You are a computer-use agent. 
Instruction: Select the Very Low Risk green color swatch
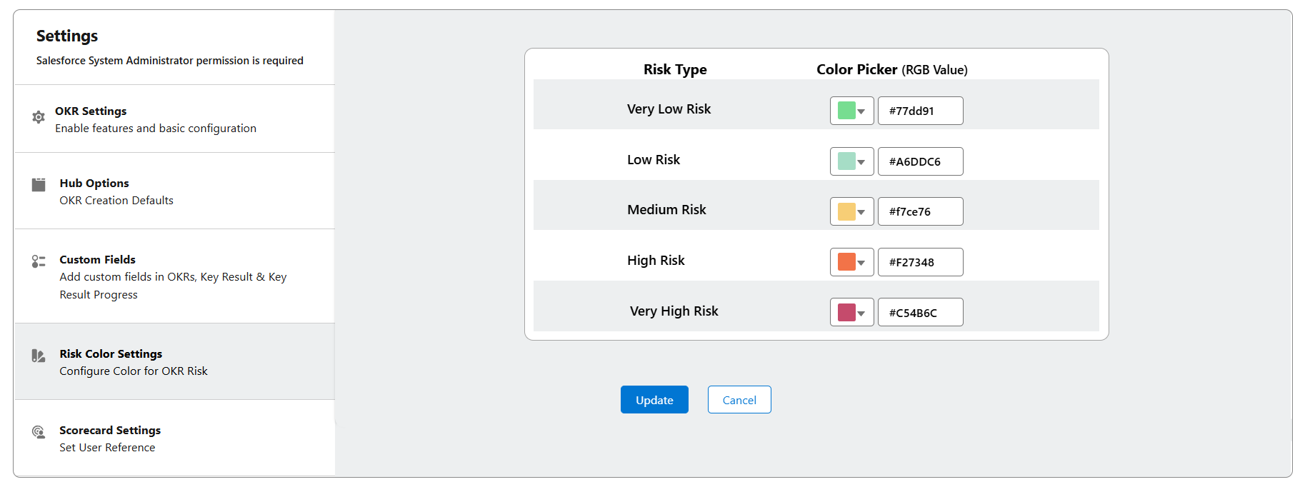846,110
